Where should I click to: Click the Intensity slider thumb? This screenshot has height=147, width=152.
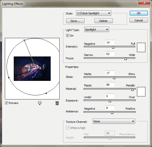tap(113, 47)
